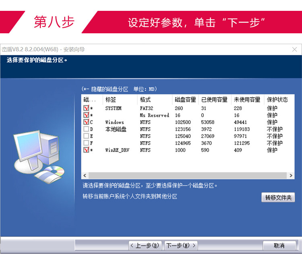Check the E drive protection checkbox
Image resolution: width=302 pixels, height=254 pixels.
pyautogui.click(x=86, y=136)
